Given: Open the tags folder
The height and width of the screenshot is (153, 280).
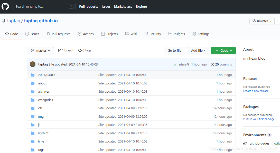Looking at the screenshot, I should 41,150.
